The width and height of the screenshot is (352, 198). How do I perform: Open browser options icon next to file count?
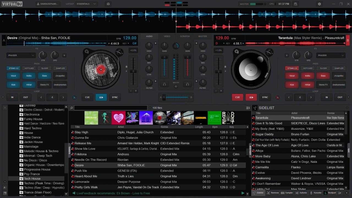248,108
